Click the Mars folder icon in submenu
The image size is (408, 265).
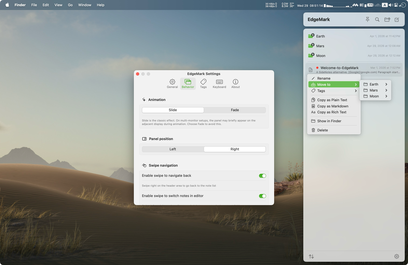[x=366, y=90]
